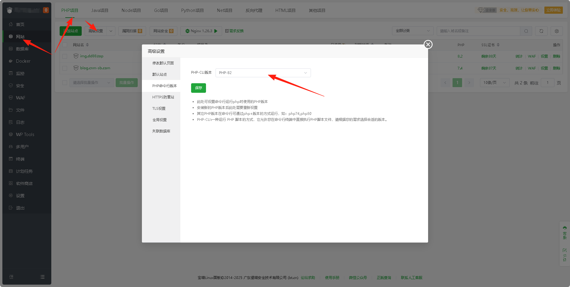Image resolution: width=570 pixels, height=287 pixels.
Task: Click the sidebar collapse icon at bottom left
Action: click(11, 277)
